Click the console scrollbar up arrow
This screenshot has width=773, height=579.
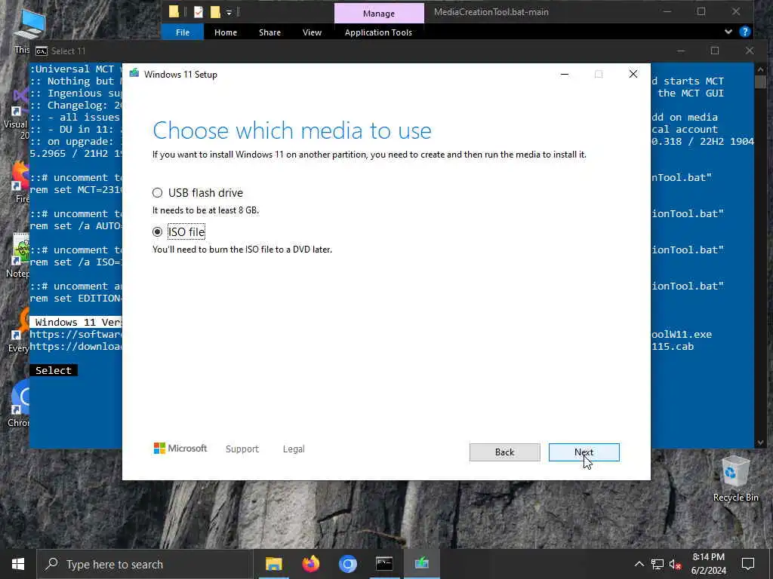760,69
